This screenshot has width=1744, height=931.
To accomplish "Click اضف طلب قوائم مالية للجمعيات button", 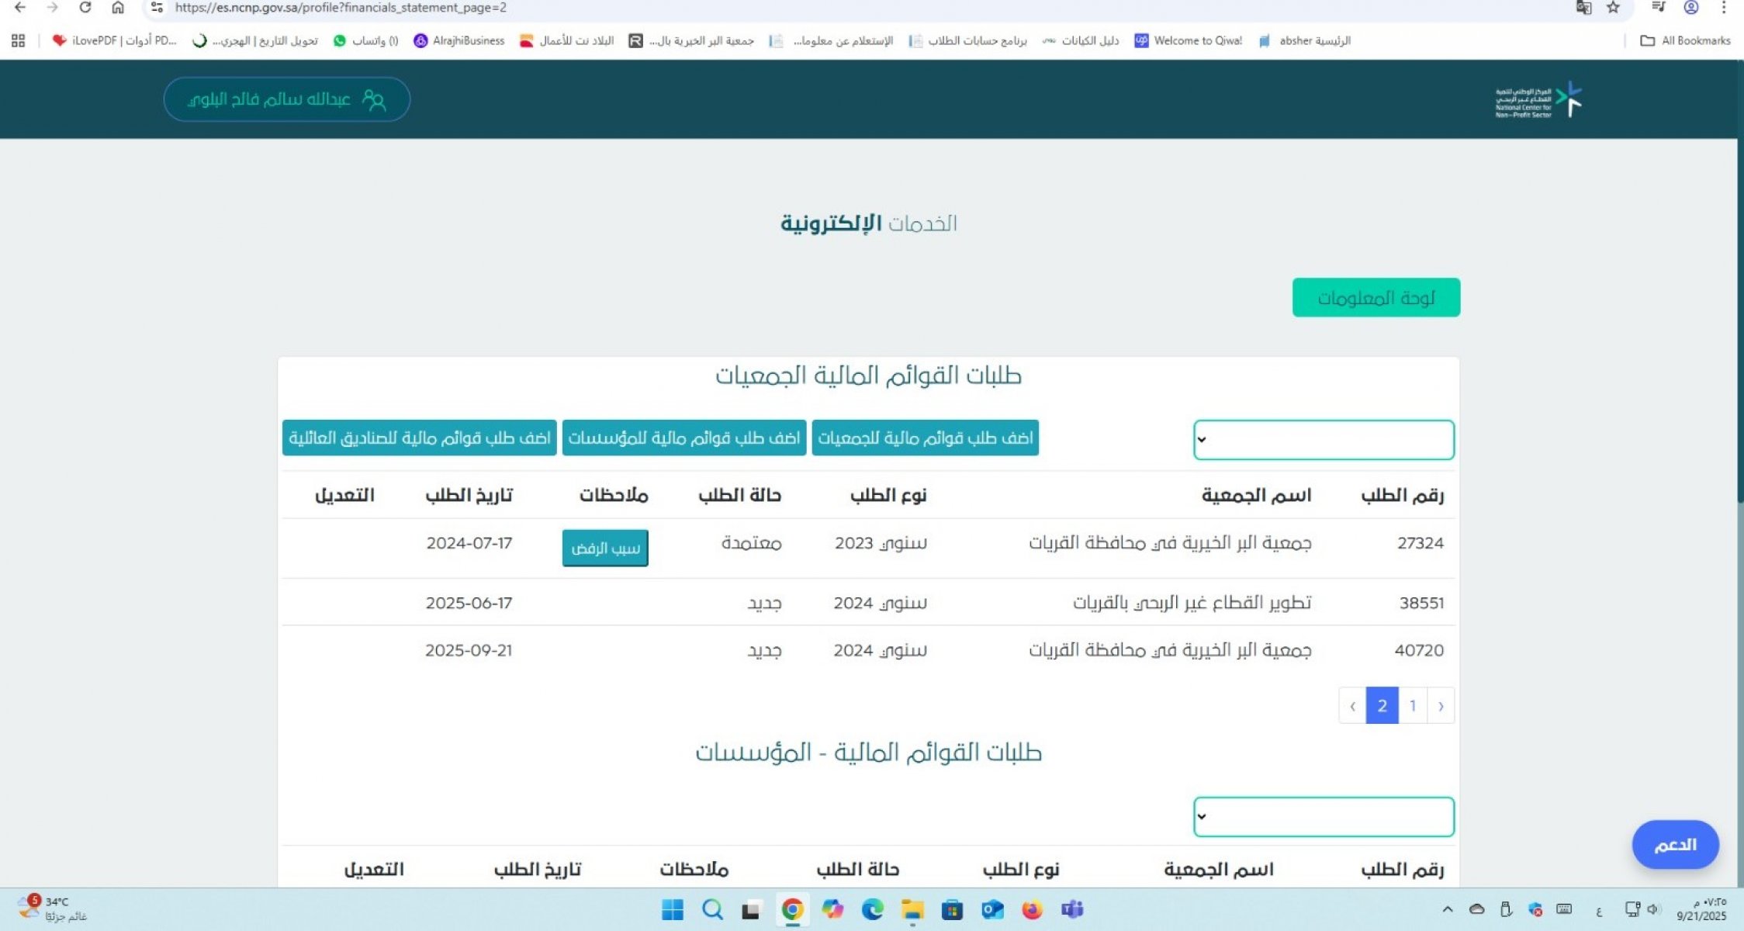I will click(x=925, y=438).
